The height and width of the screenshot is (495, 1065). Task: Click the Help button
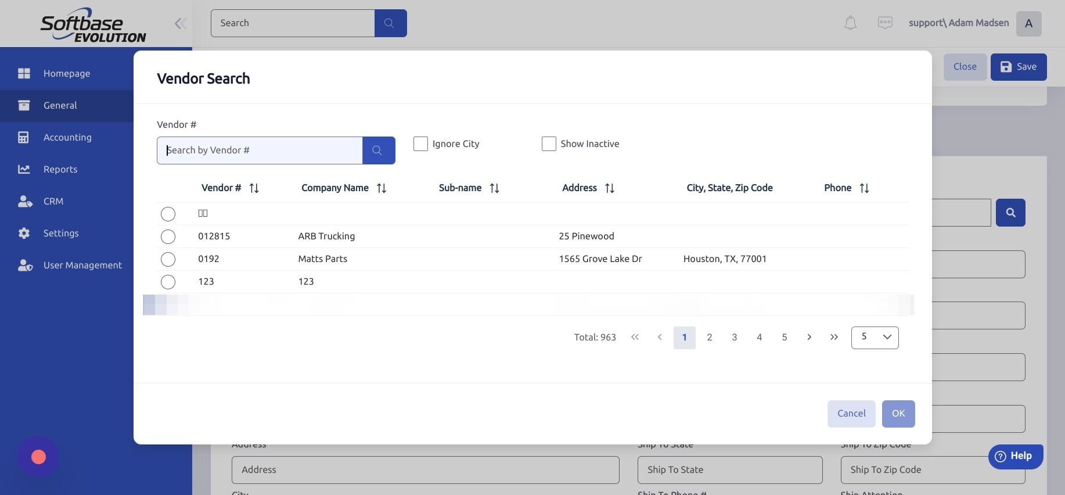(1016, 457)
